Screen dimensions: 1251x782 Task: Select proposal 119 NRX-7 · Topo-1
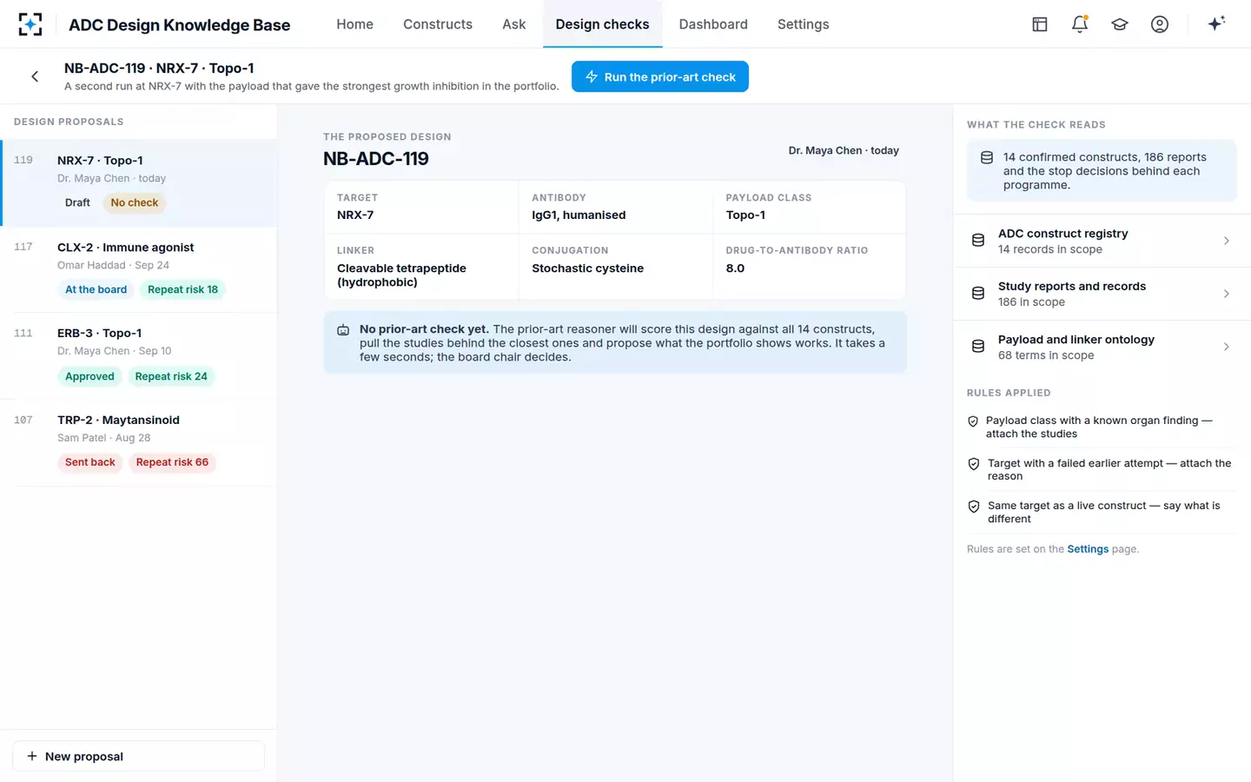click(139, 183)
